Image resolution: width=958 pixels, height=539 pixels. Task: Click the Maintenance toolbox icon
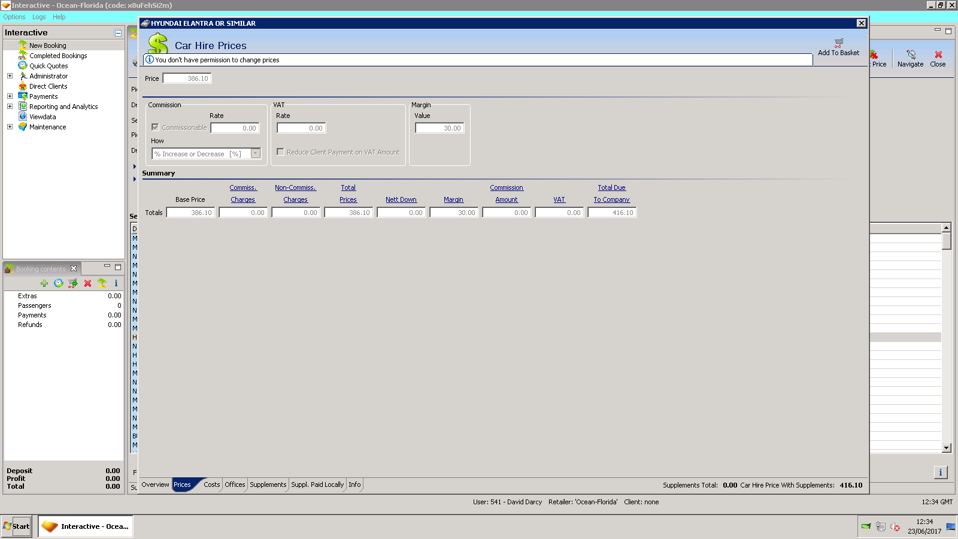pos(23,127)
